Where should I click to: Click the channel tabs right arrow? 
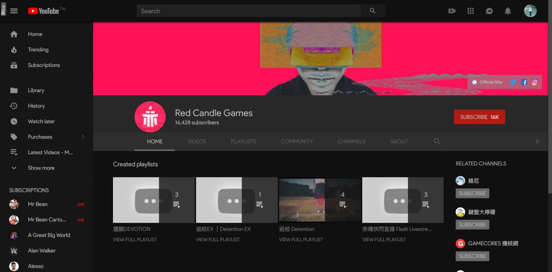tap(537, 141)
